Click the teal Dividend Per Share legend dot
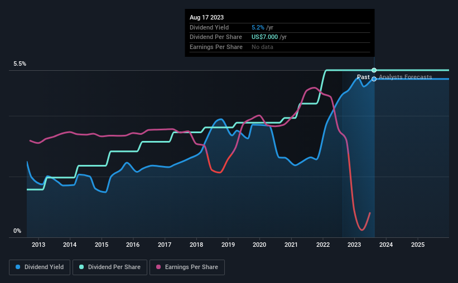 81,267
